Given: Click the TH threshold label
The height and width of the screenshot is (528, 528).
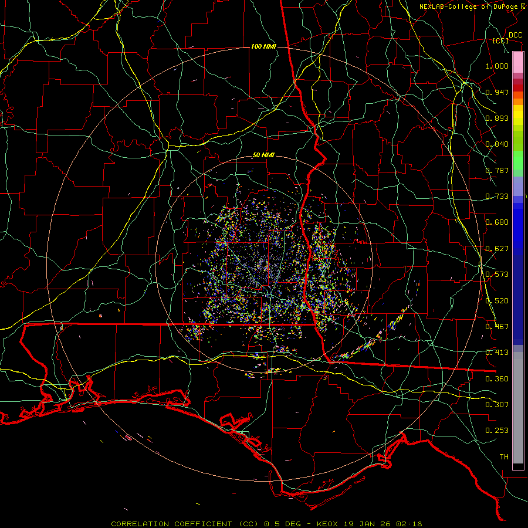Looking at the screenshot, I should point(504,457).
